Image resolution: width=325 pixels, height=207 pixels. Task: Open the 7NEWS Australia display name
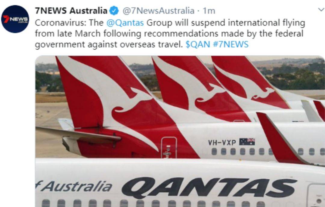pos(71,11)
